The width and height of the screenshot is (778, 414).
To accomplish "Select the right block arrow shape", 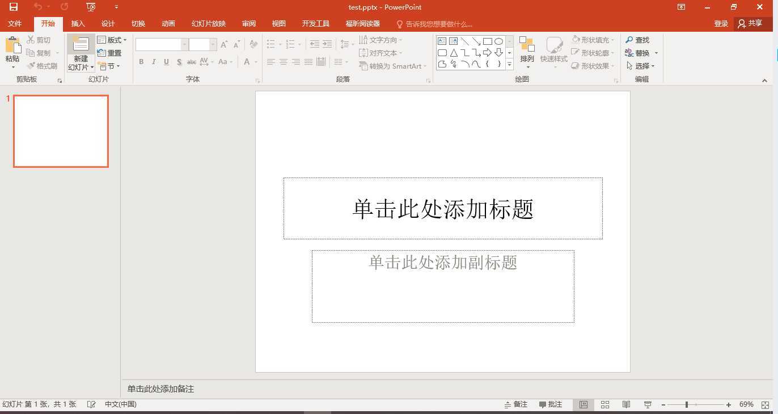I will [x=487, y=53].
